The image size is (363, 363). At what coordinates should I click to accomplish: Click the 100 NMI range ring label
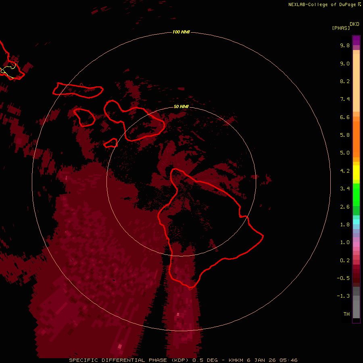point(181,32)
